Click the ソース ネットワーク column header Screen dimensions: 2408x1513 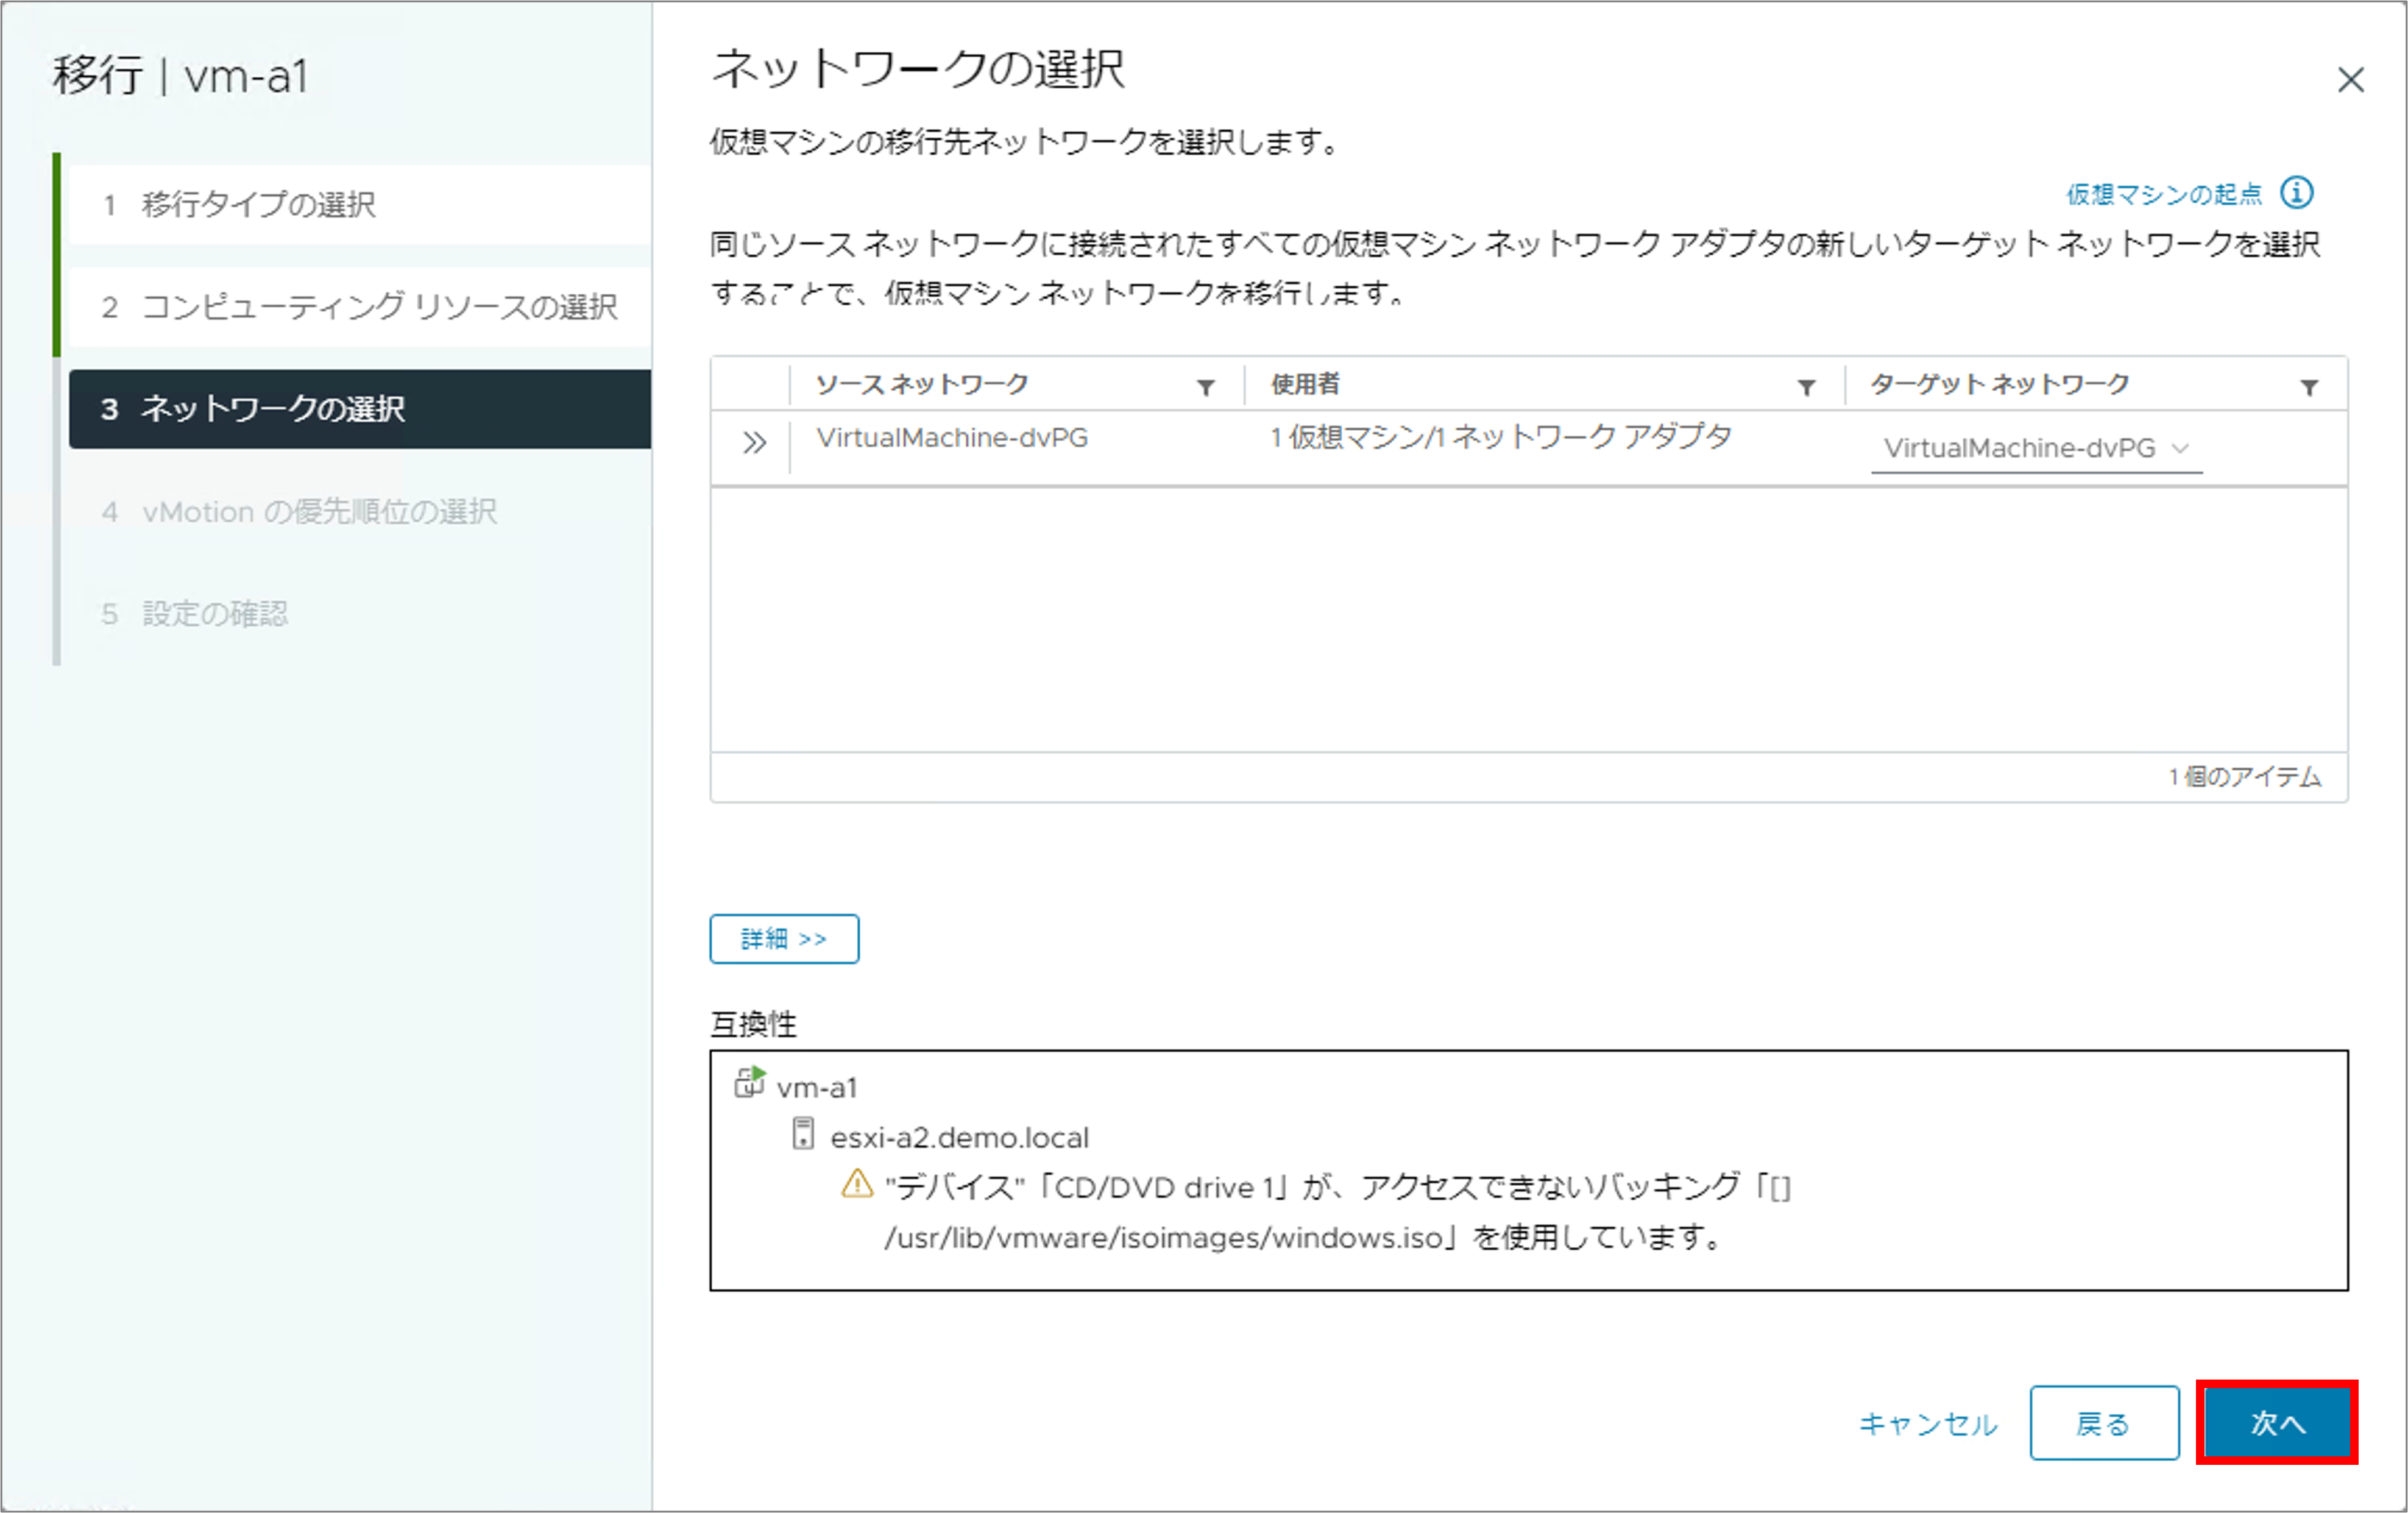(922, 384)
